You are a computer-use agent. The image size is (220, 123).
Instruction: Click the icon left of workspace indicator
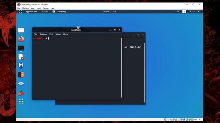[178, 12]
